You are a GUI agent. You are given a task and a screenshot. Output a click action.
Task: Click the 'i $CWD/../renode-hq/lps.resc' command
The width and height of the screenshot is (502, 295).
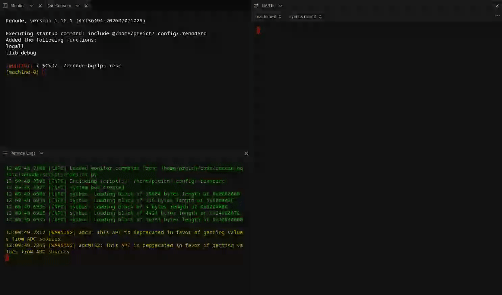pos(78,66)
